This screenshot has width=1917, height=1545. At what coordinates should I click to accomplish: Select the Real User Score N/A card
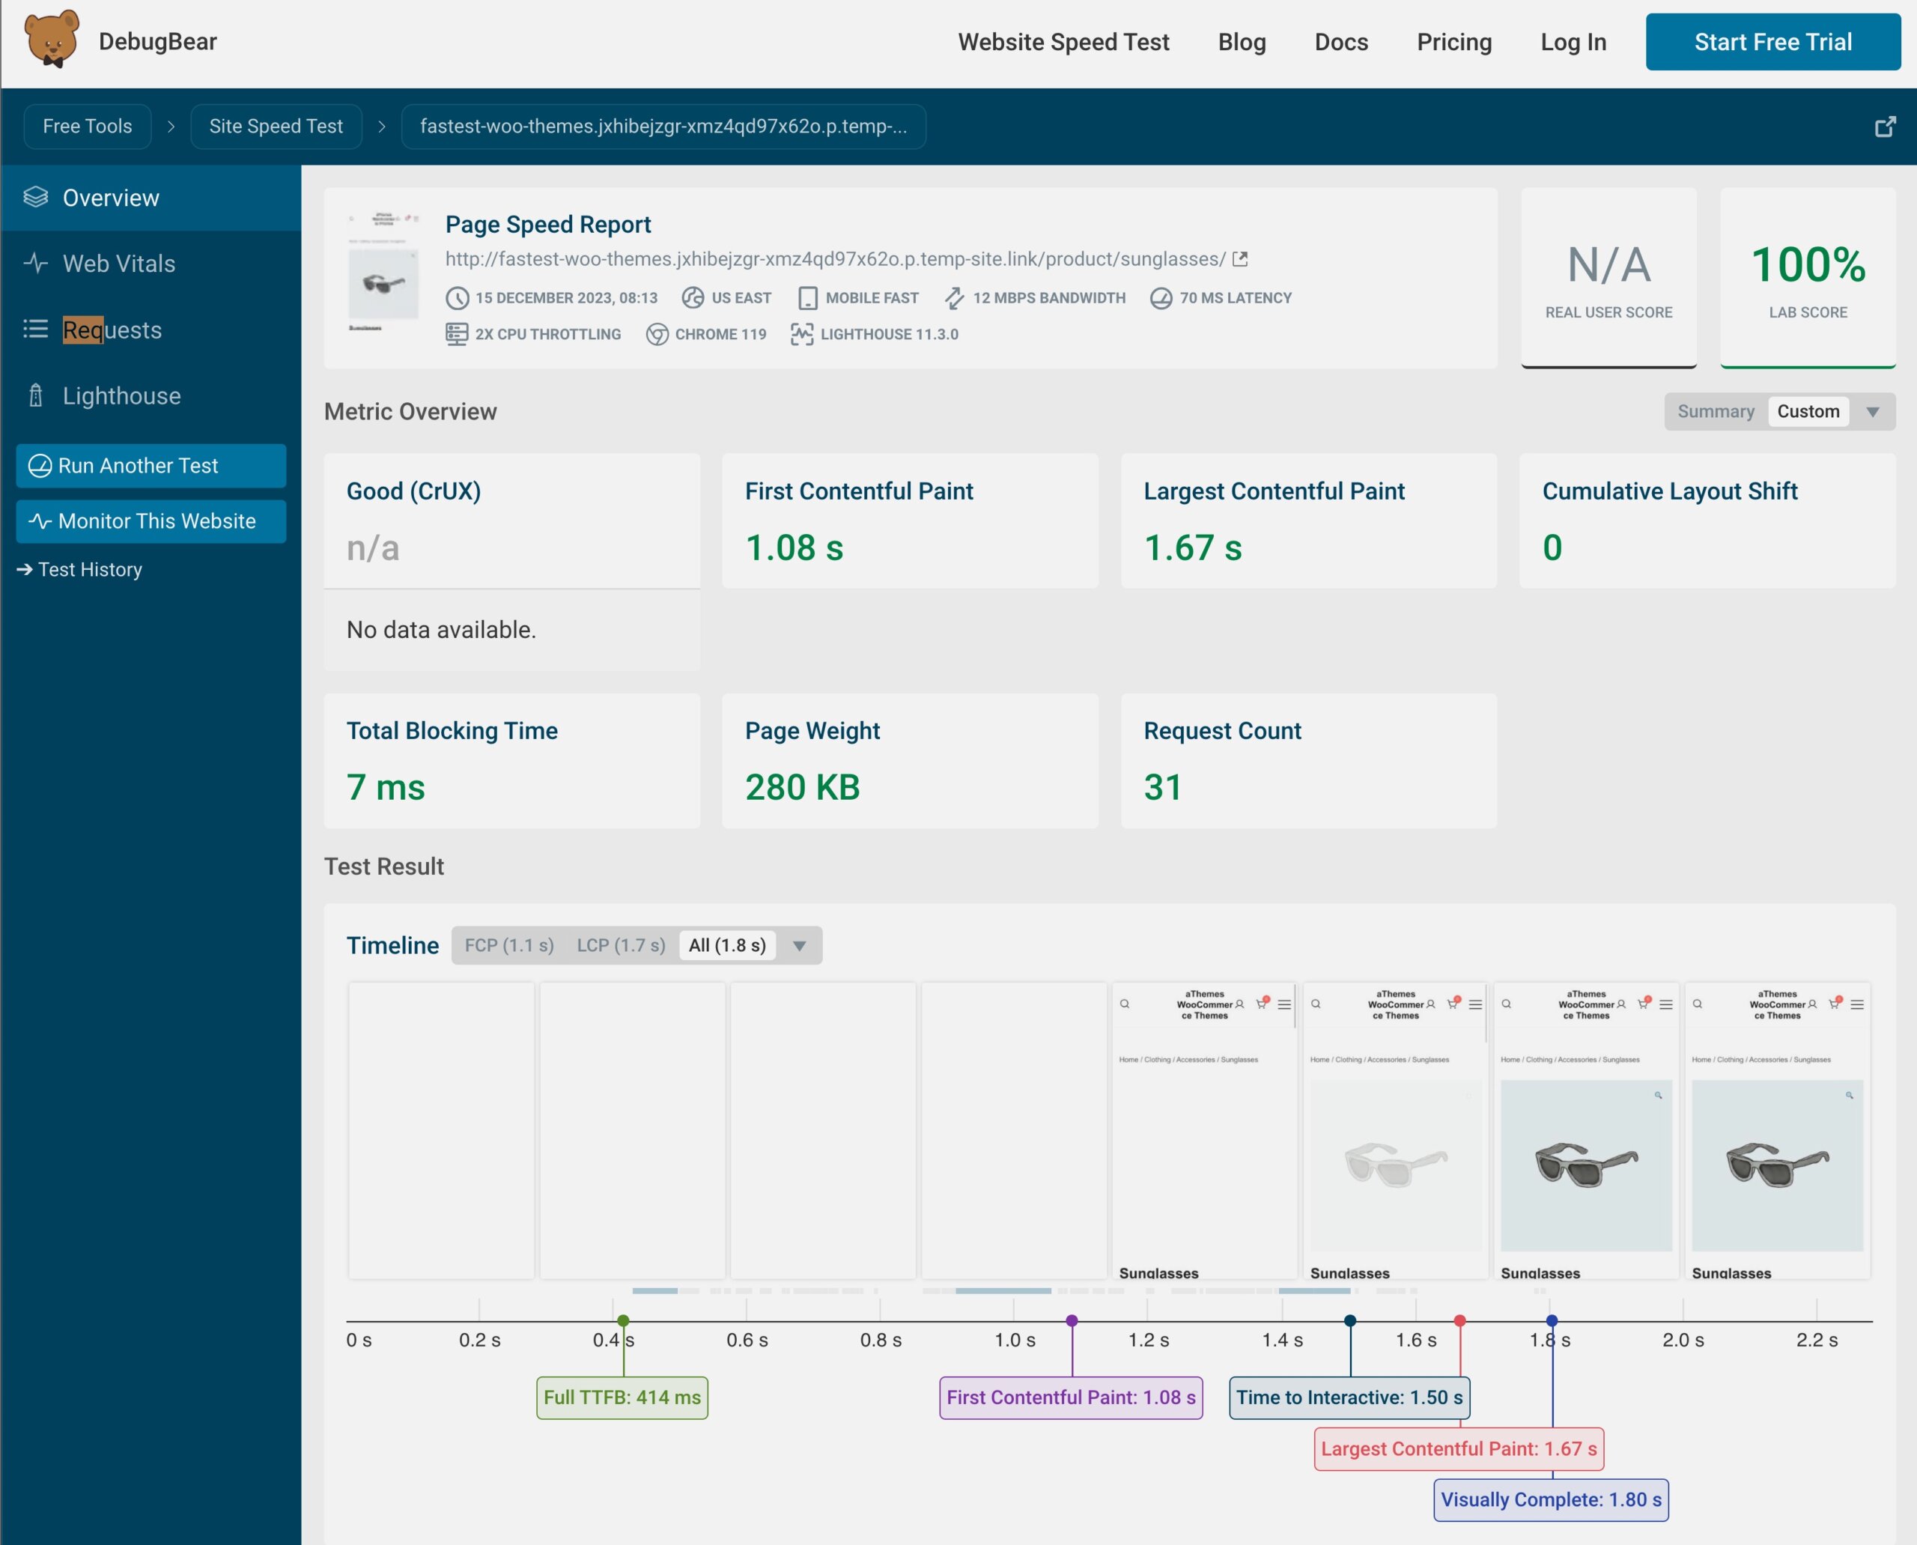(x=1608, y=278)
